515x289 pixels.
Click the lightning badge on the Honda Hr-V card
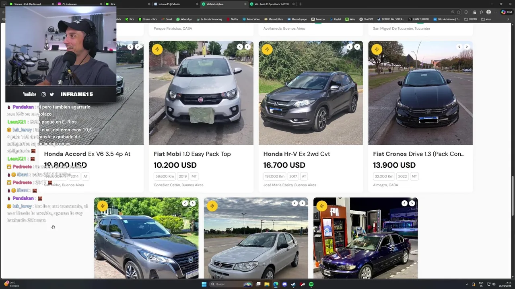[x=267, y=49]
